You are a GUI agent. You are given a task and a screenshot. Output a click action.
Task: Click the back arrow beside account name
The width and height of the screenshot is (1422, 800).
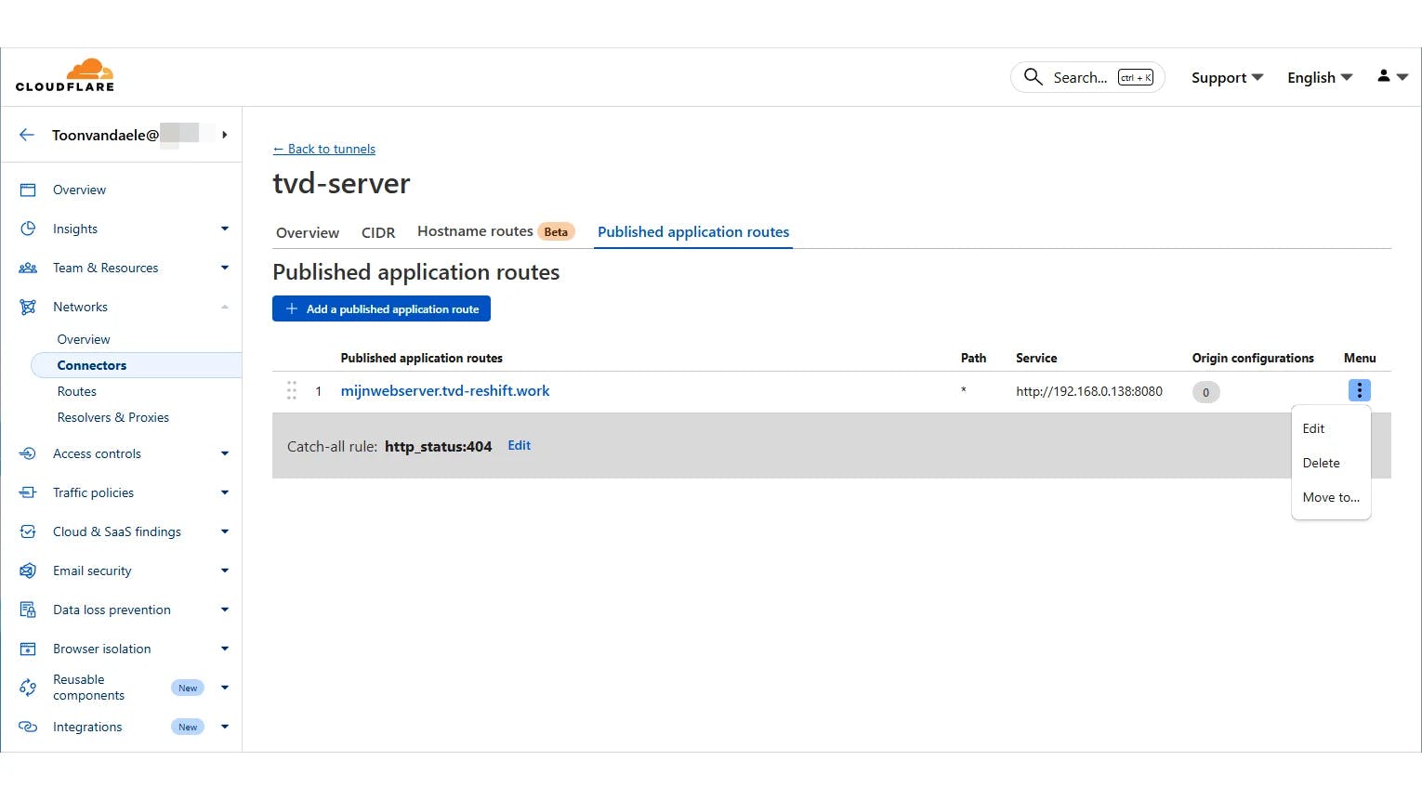click(27, 135)
